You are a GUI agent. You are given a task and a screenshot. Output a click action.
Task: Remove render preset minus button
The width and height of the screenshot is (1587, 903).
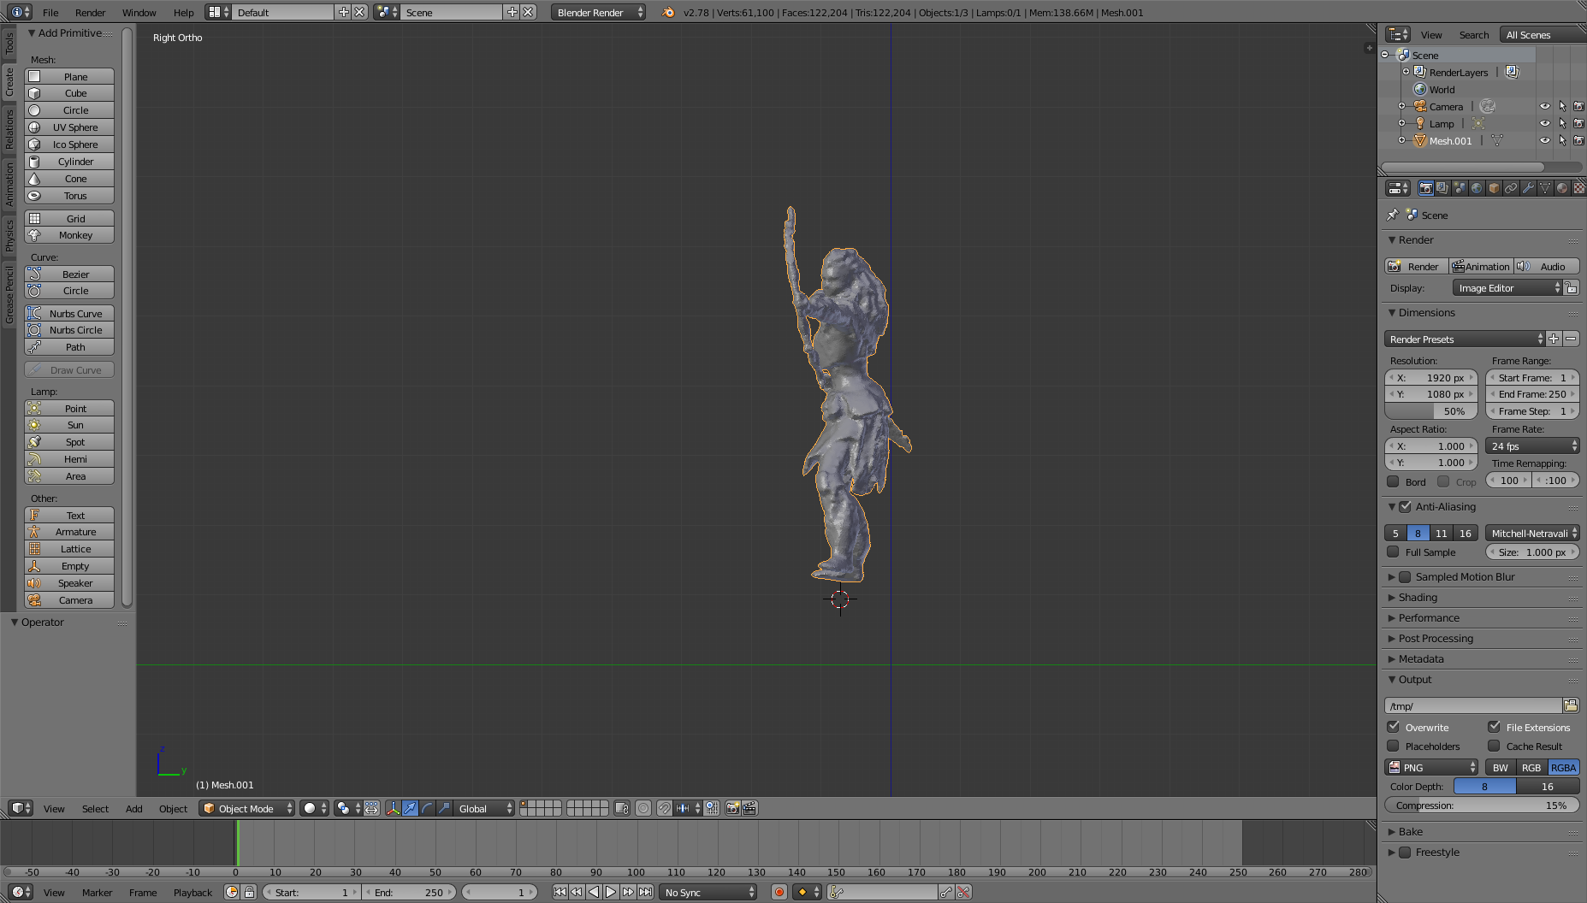(1571, 339)
